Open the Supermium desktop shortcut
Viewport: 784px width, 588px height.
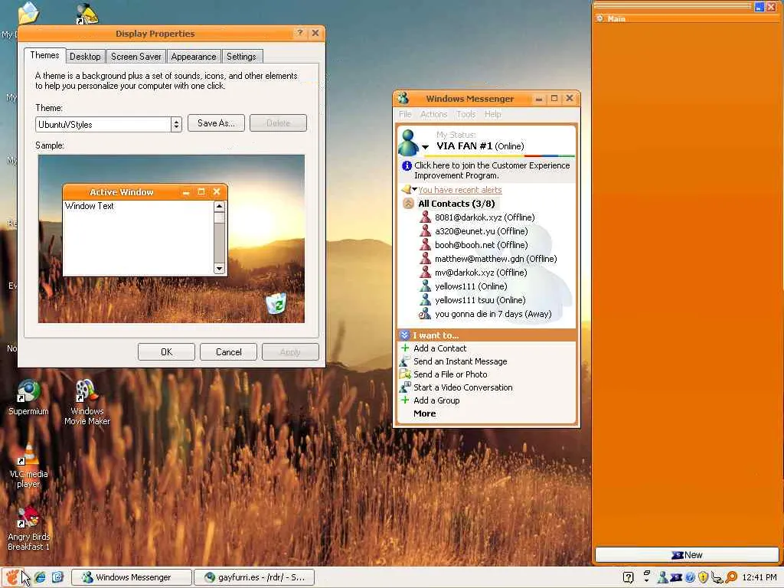point(28,398)
